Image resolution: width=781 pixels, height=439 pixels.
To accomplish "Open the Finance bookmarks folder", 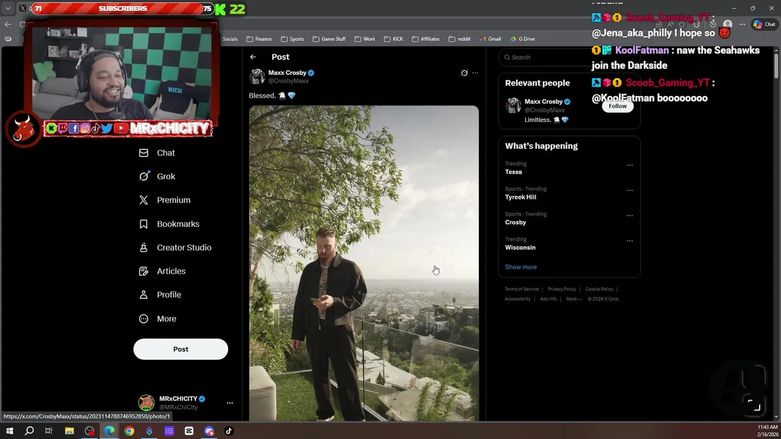I will click(259, 39).
